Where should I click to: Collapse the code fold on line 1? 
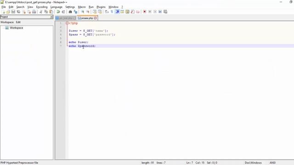(67, 23)
